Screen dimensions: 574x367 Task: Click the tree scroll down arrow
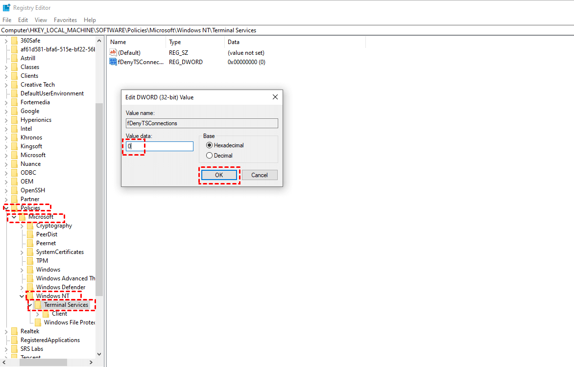pos(99,354)
